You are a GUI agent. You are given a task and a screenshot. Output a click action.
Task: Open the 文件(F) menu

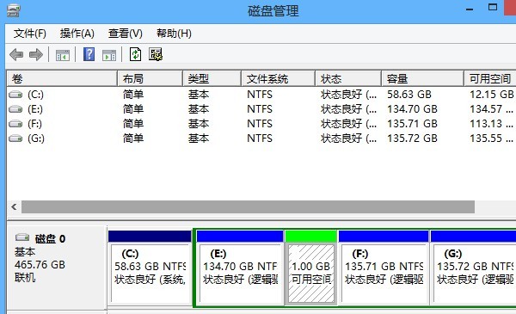29,34
